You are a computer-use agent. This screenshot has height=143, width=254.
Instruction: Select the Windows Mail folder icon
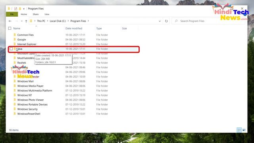click(x=15, y=81)
